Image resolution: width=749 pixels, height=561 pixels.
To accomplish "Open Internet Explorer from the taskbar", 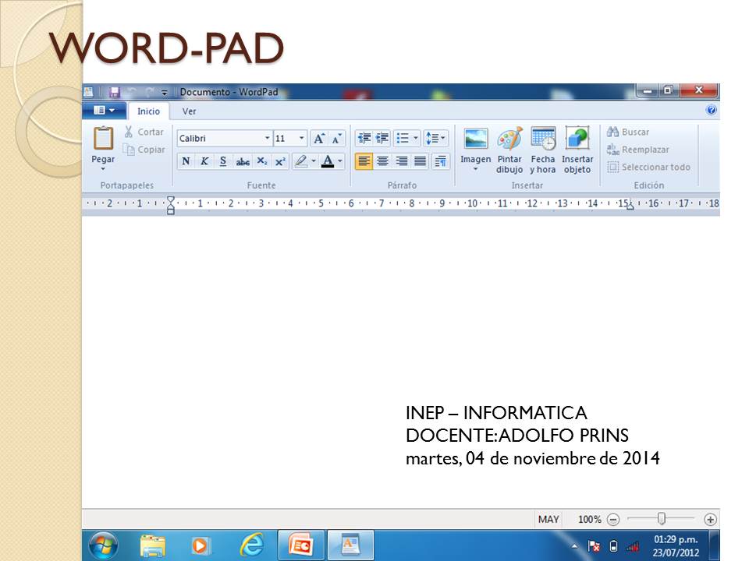I will pyautogui.click(x=252, y=545).
